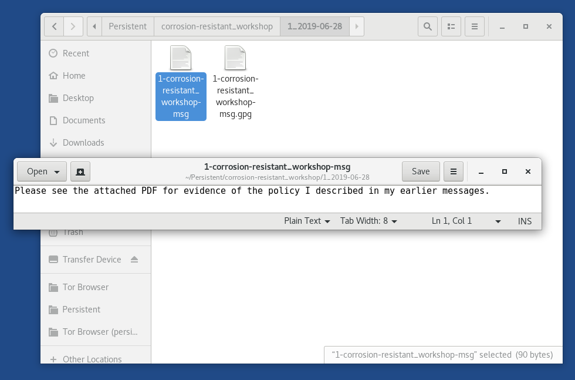Maximize the text editor window
575x380 pixels.
click(505, 172)
